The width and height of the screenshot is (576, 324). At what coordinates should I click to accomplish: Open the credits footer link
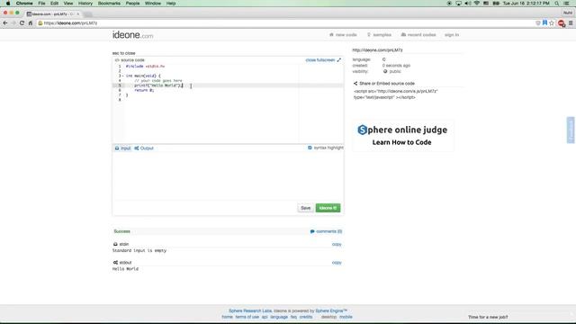pos(306,317)
